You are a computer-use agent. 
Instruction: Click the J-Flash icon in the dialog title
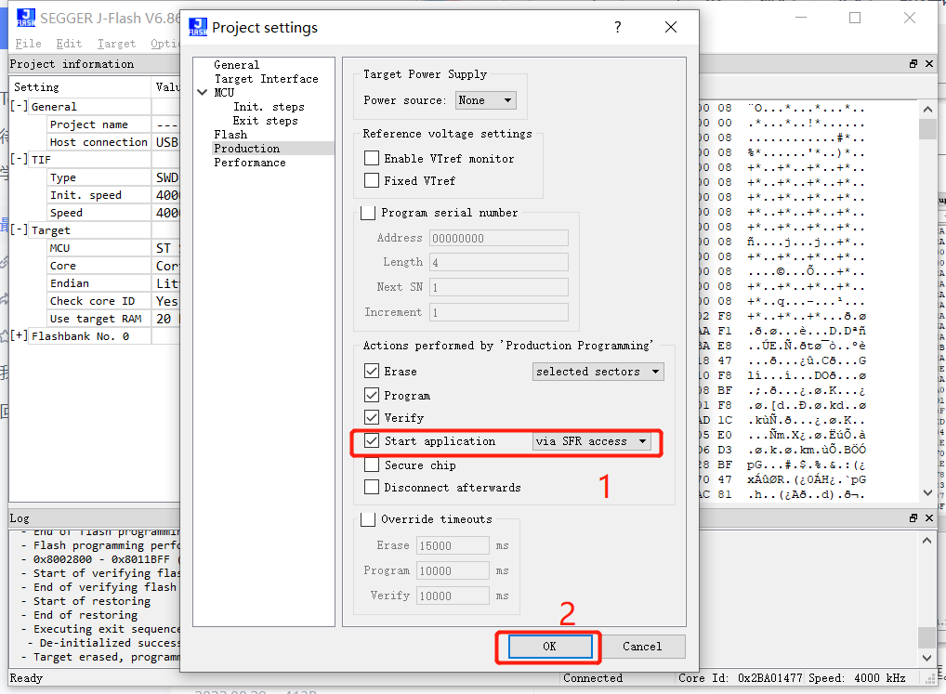(x=197, y=27)
